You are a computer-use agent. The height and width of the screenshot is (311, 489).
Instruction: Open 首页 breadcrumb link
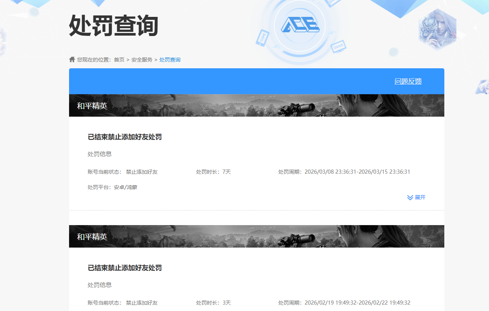[x=119, y=60]
